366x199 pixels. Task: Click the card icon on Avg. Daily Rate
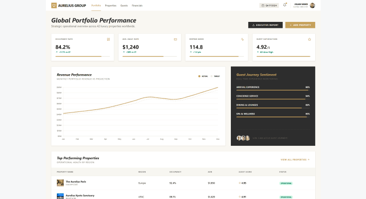(x=176, y=39)
